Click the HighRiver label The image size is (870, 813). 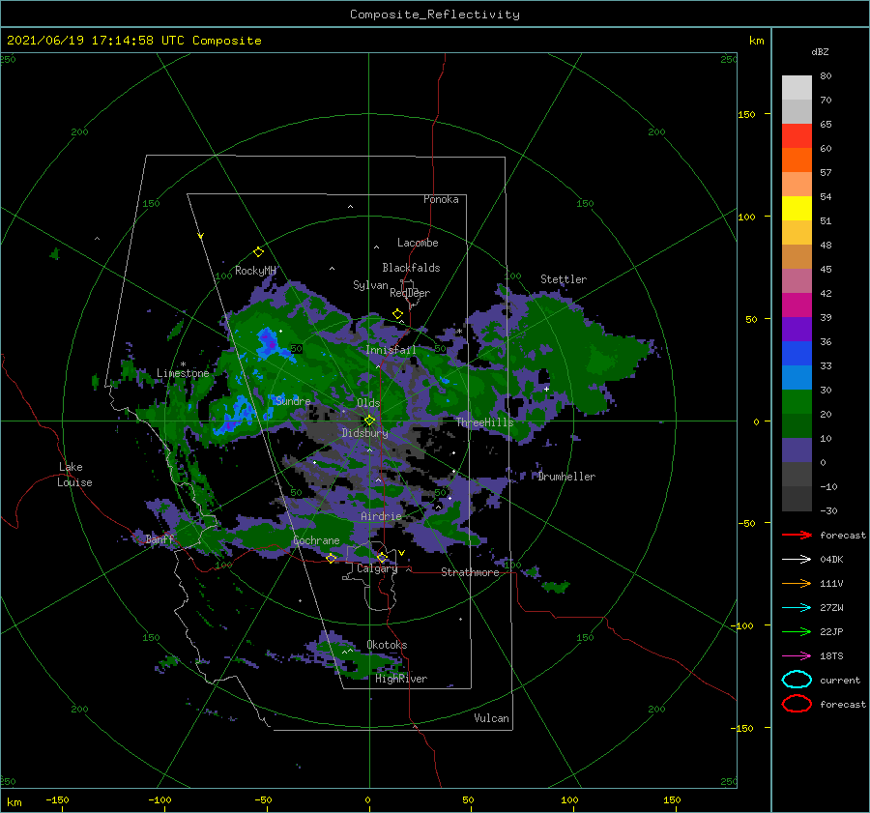pos(401,679)
